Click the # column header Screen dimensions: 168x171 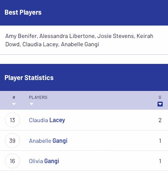tap(14, 97)
